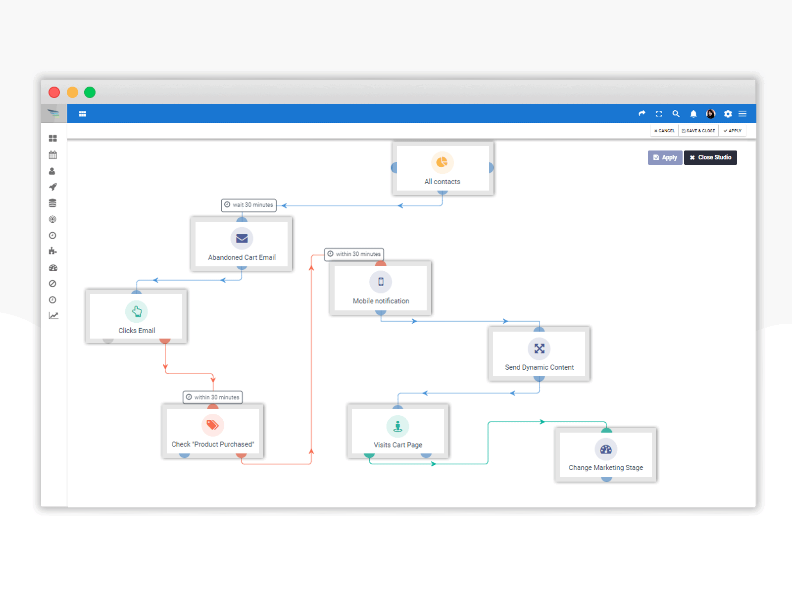The height and width of the screenshot is (594, 792).
Task: Click the map pin icon in Visits Cart Page
Action: pyautogui.click(x=397, y=426)
